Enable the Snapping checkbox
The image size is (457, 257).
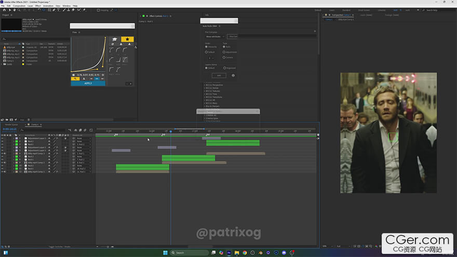tap(99, 10)
